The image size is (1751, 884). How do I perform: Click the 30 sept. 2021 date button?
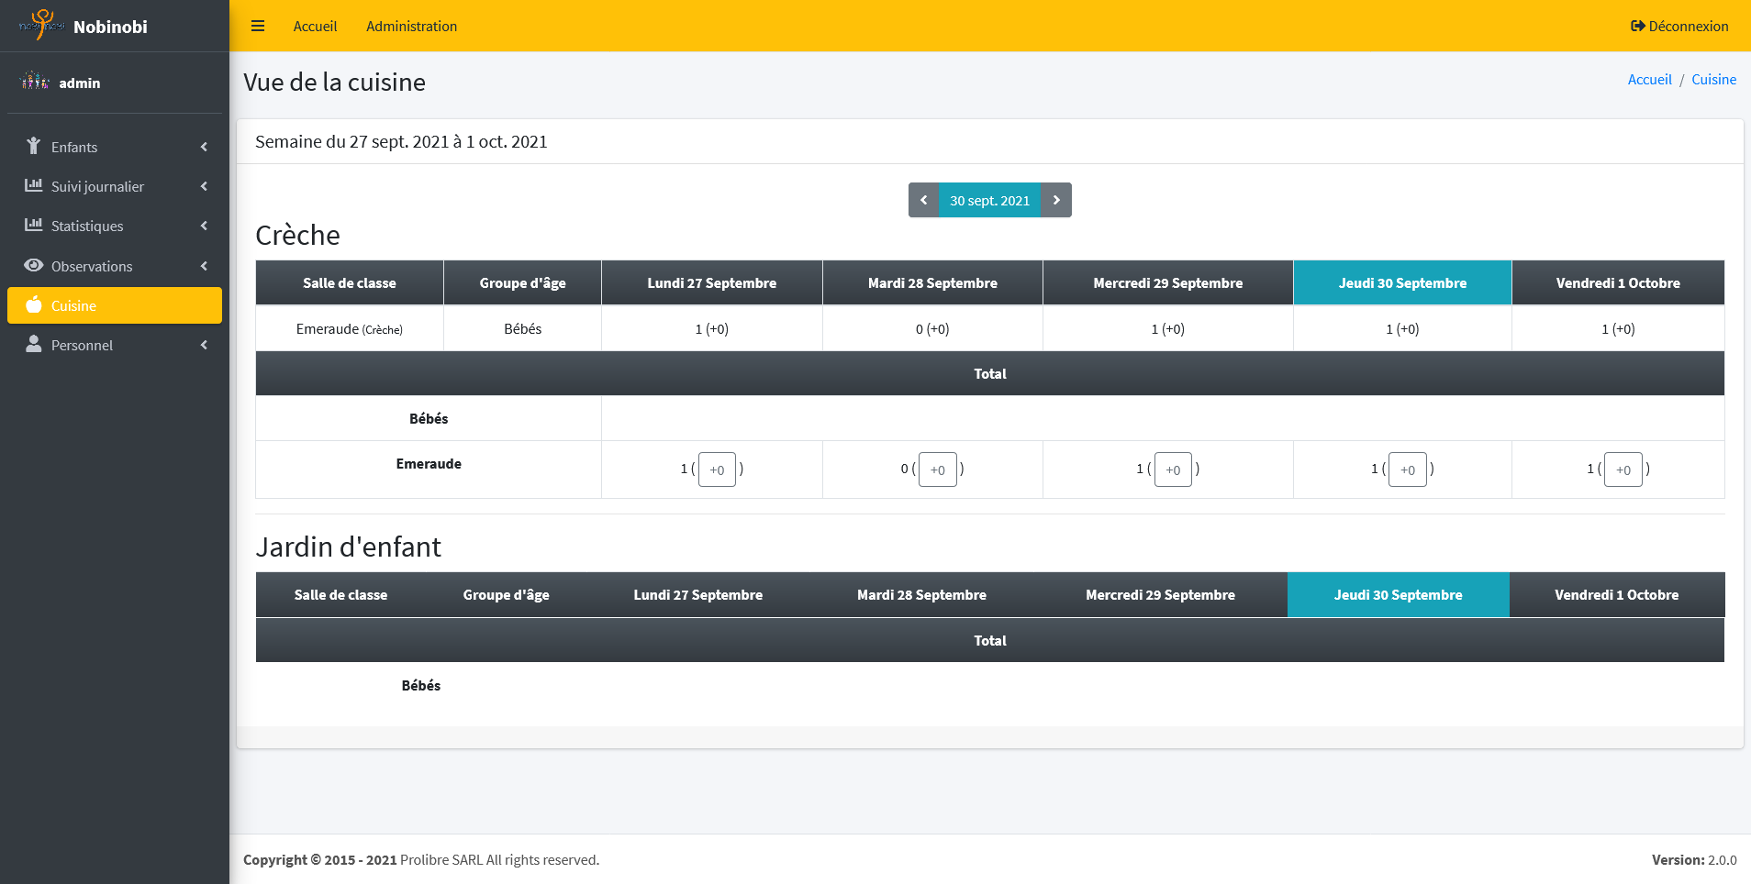pyautogui.click(x=989, y=200)
